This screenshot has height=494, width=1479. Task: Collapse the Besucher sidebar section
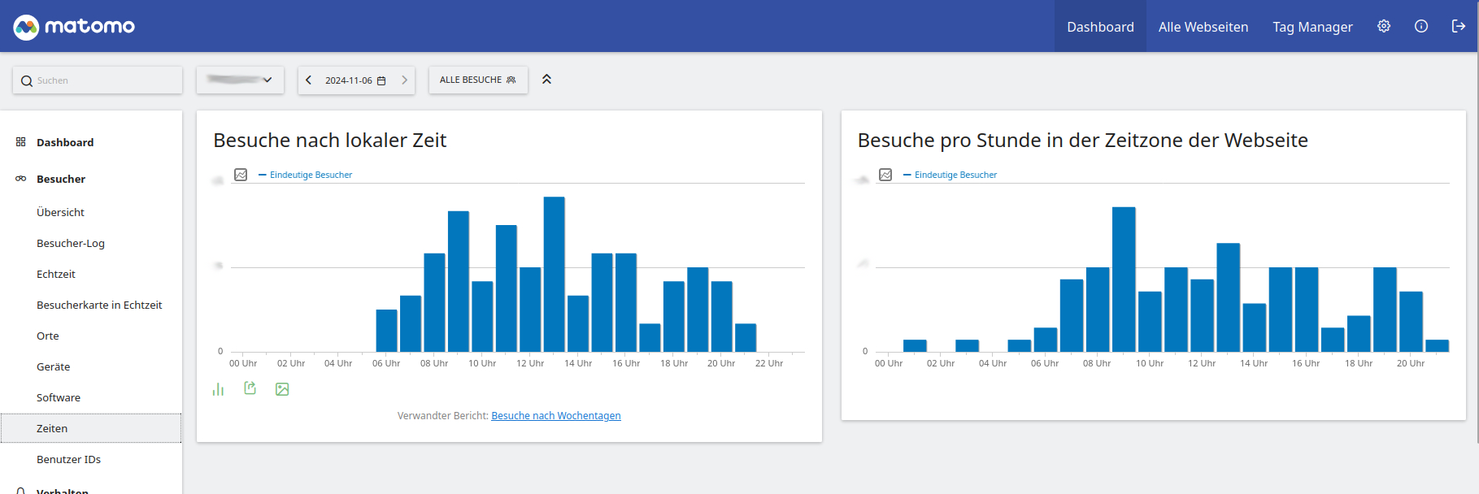[x=61, y=179]
